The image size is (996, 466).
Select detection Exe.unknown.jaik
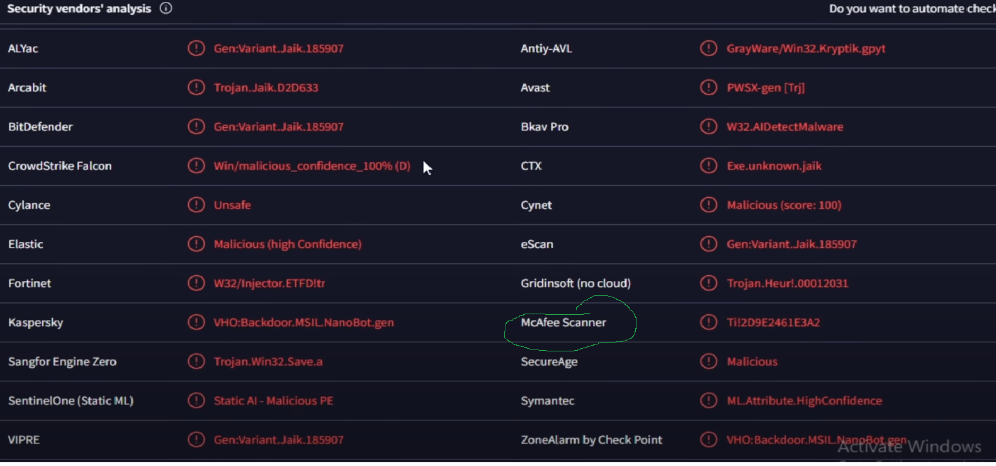[x=774, y=166]
